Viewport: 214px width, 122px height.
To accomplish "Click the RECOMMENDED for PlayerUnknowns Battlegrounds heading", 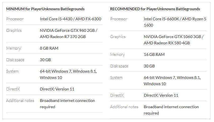I will [x=155, y=9].
